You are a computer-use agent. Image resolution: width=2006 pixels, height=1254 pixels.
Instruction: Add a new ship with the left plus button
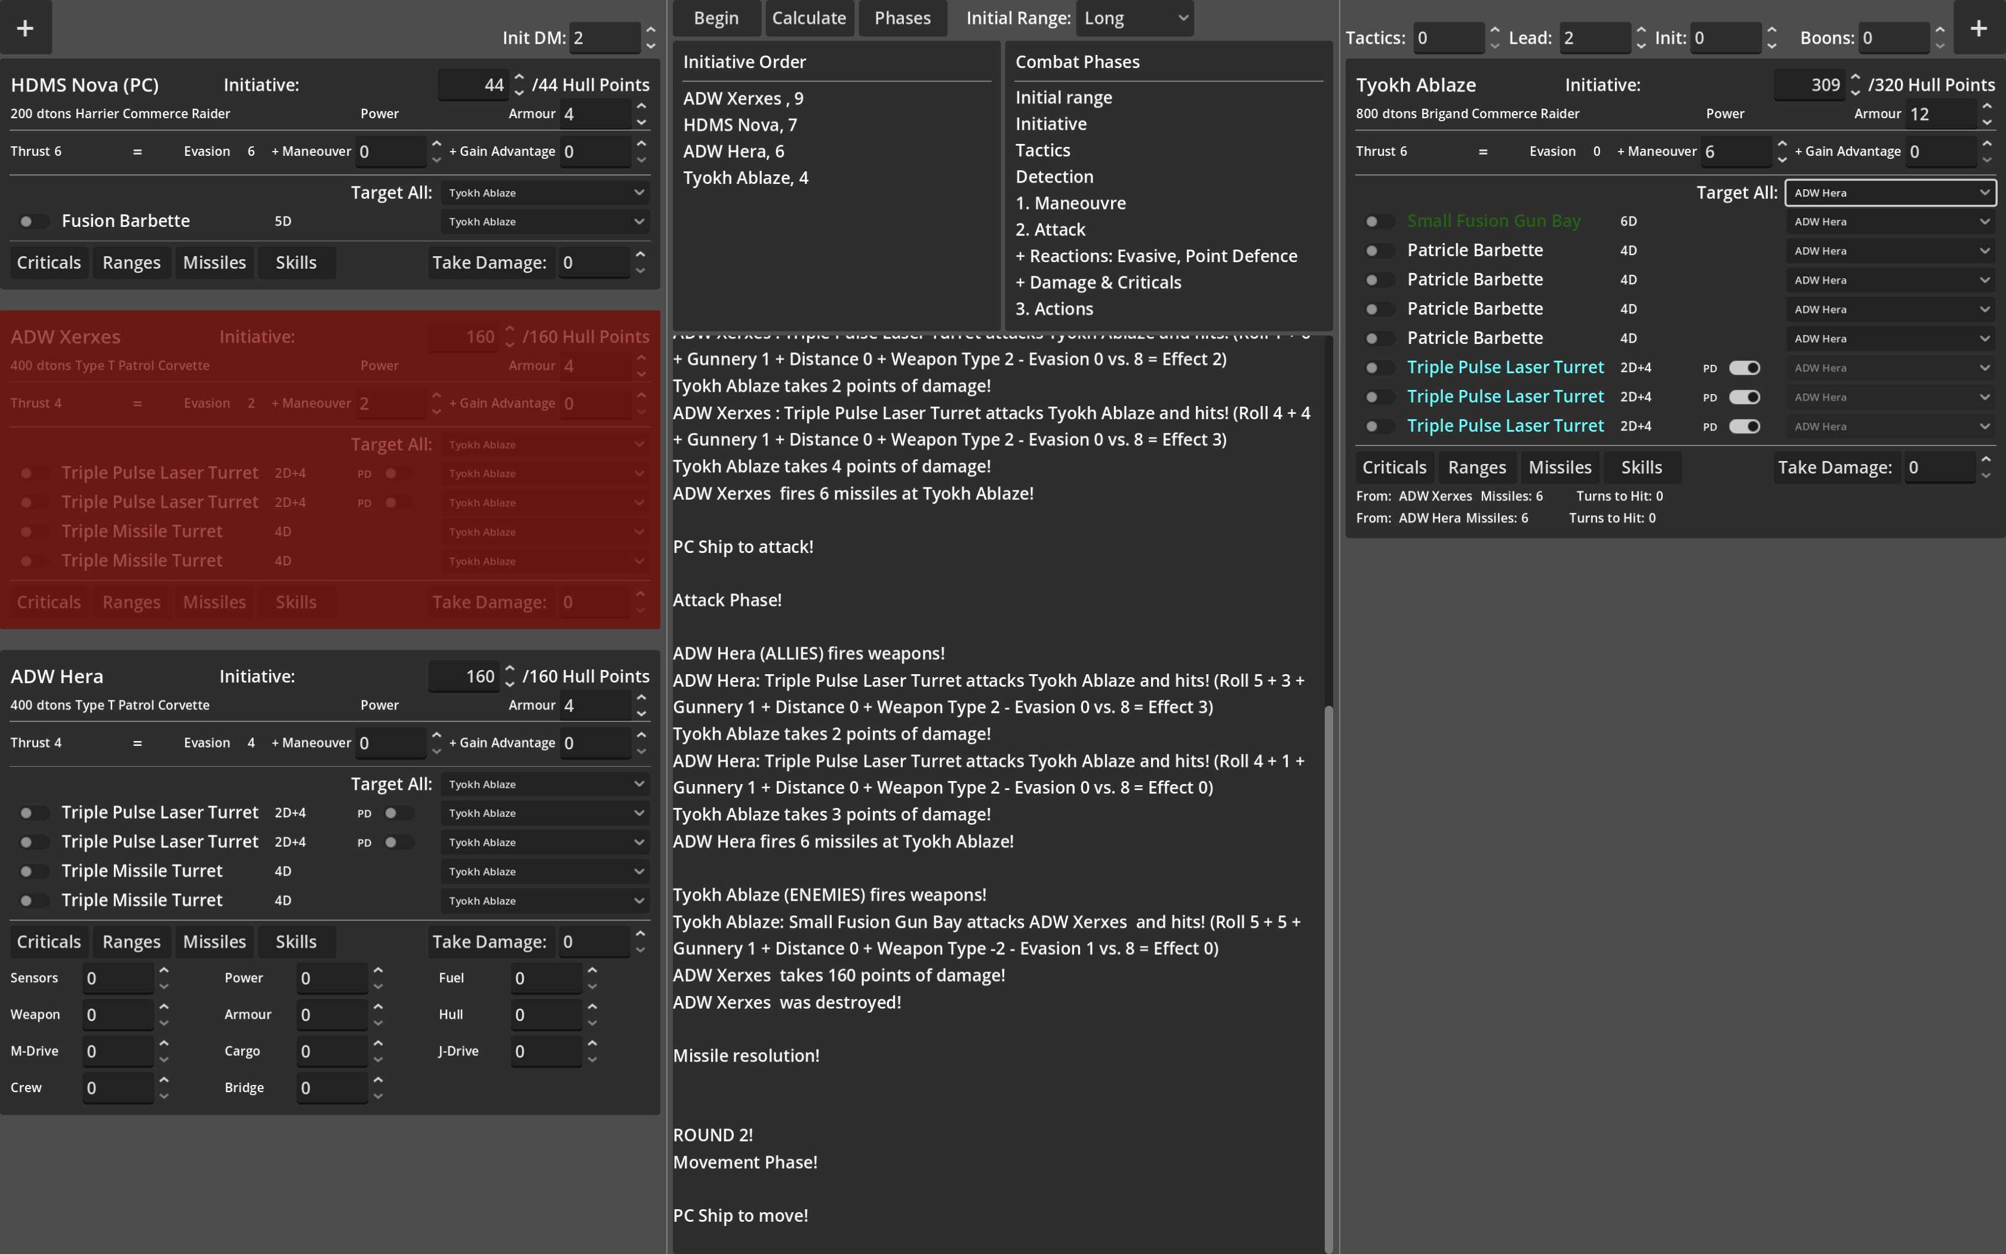(25, 27)
